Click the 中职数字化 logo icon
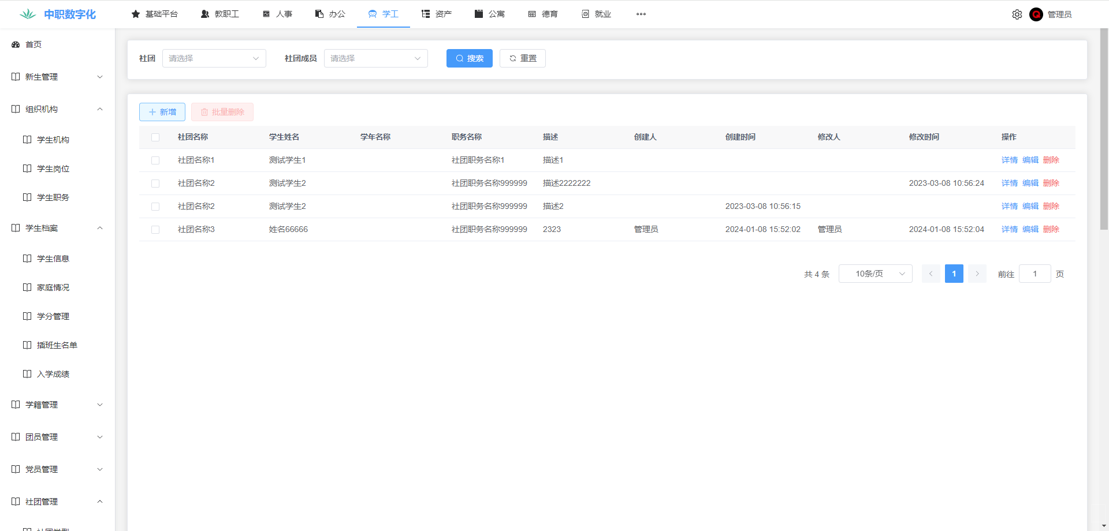Image resolution: width=1109 pixels, height=531 pixels. (x=28, y=14)
